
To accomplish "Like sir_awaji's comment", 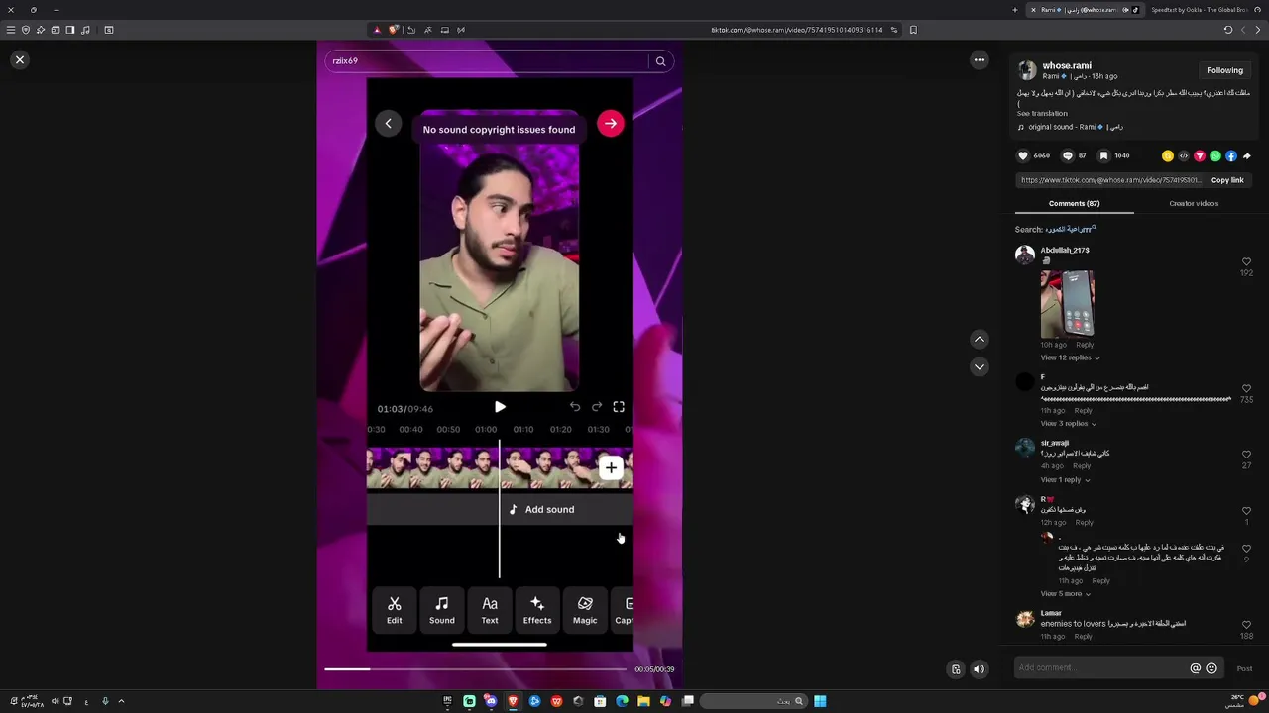I will click(1246, 456).
